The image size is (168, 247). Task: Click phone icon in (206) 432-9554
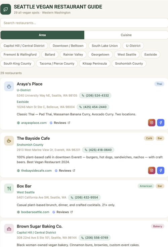click(72, 198)
